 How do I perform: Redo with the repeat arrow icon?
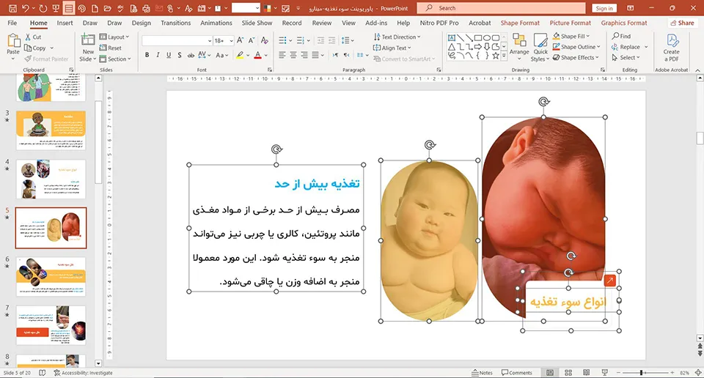pyautogui.click(x=43, y=8)
